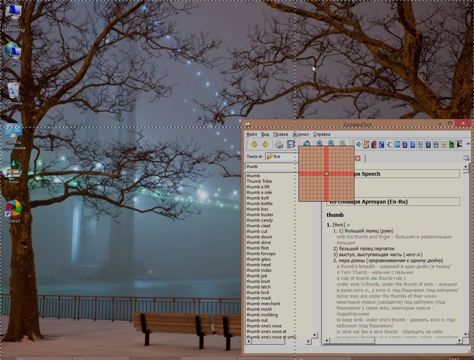
Task: Select 'thumb index' in word list
Action: point(259,270)
